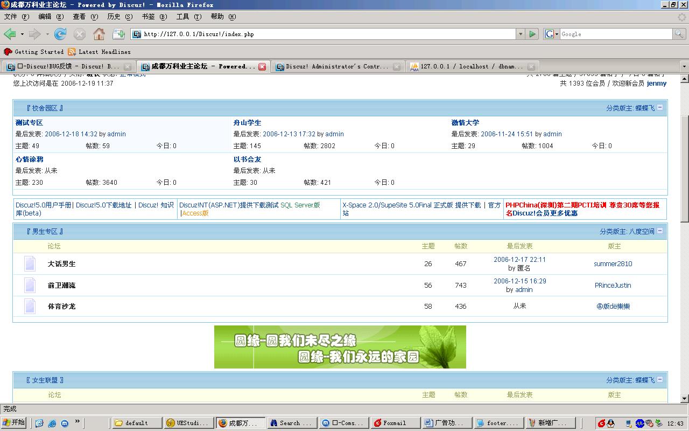Open the forward history dropdown arrow
689x431 pixels.
[47, 34]
